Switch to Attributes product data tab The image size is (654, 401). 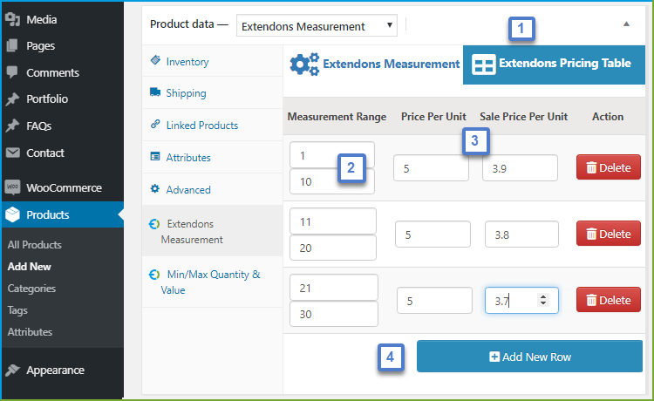click(x=188, y=157)
